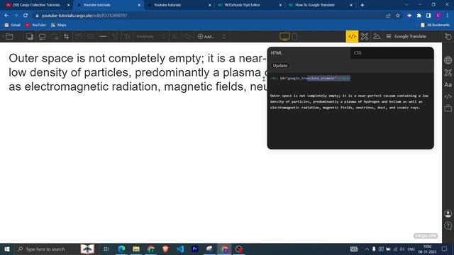Reload the current page

click(x=26, y=16)
